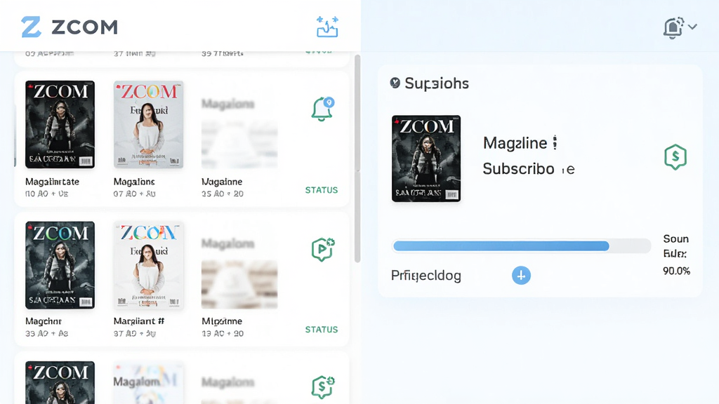The image size is (719, 404).
Task: Click the blue plus button near Prfiįecldog
Action: [x=521, y=275]
